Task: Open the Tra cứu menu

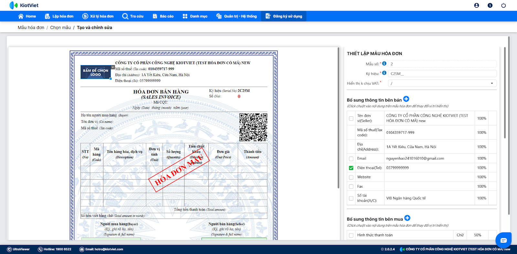Action: click(133, 16)
